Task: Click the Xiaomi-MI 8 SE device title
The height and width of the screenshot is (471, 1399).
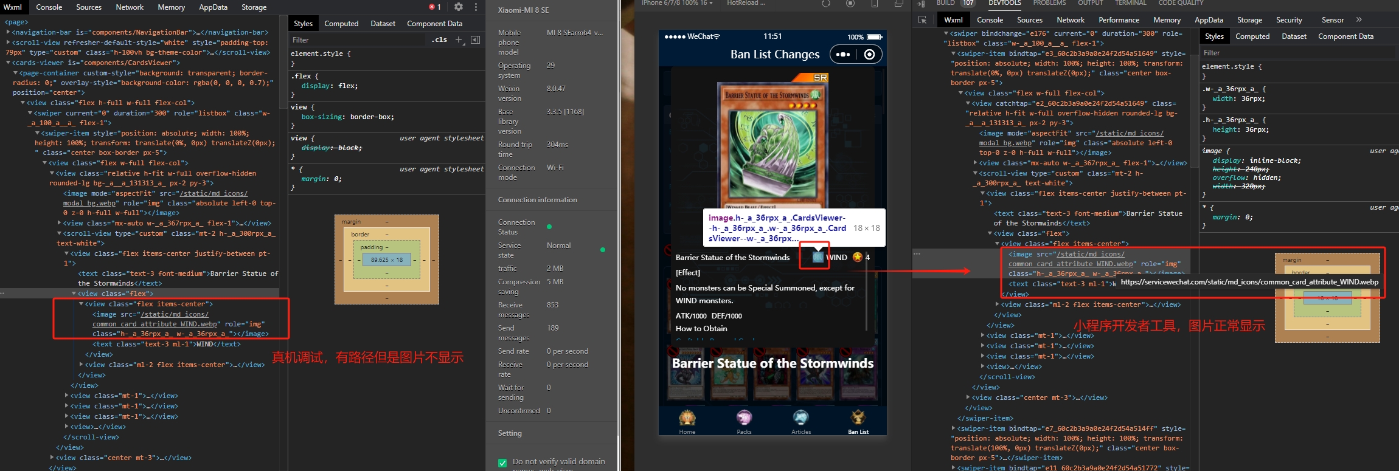Action: point(523,10)
